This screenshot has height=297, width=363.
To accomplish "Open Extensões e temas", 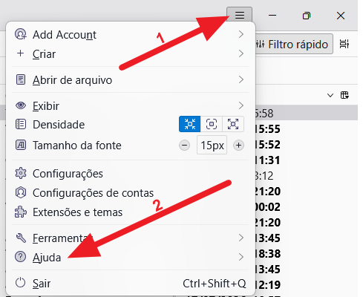I will point(130,212).
